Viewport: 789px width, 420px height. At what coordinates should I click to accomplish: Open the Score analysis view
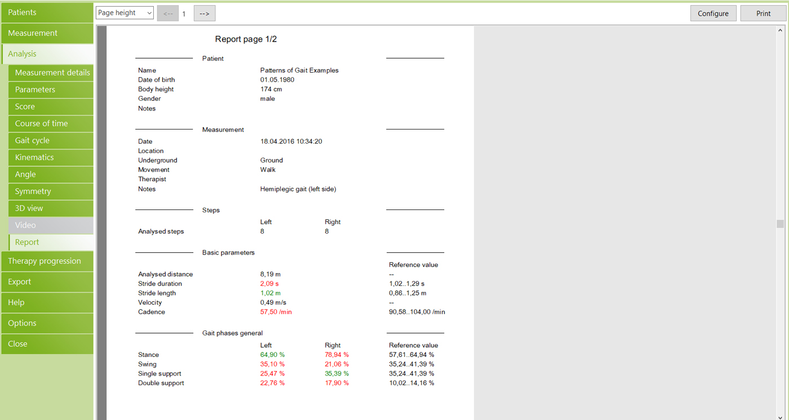tap(51, 106)
